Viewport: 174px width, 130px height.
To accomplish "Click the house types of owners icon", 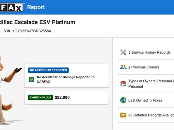I will pyautogui.click(x=123, y=83).
